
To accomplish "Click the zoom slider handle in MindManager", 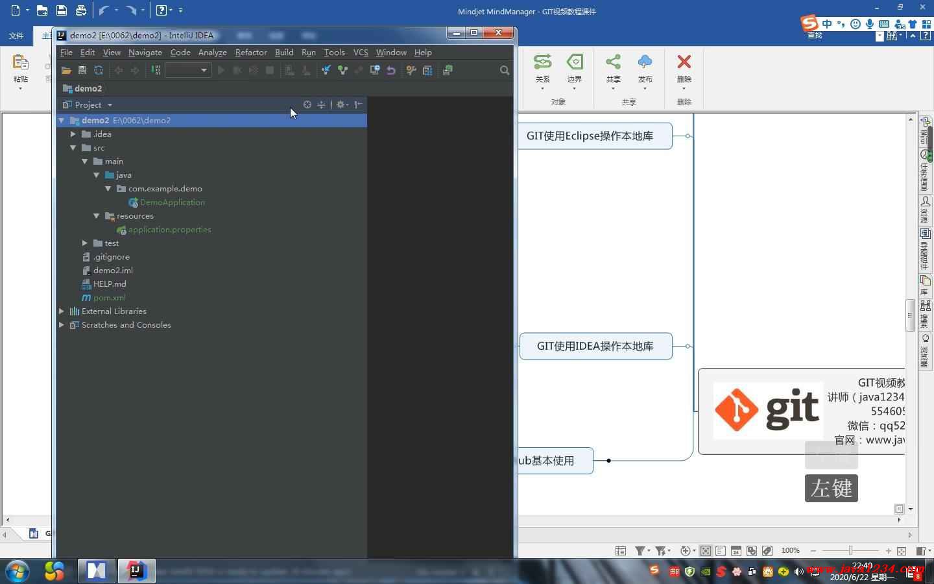I will tap(850, 551).
